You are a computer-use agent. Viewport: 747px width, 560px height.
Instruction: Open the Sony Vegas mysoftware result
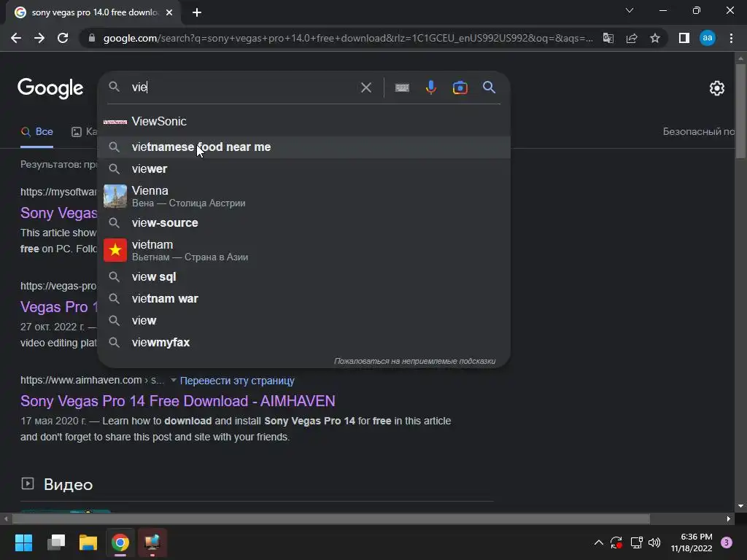point(58,213)
